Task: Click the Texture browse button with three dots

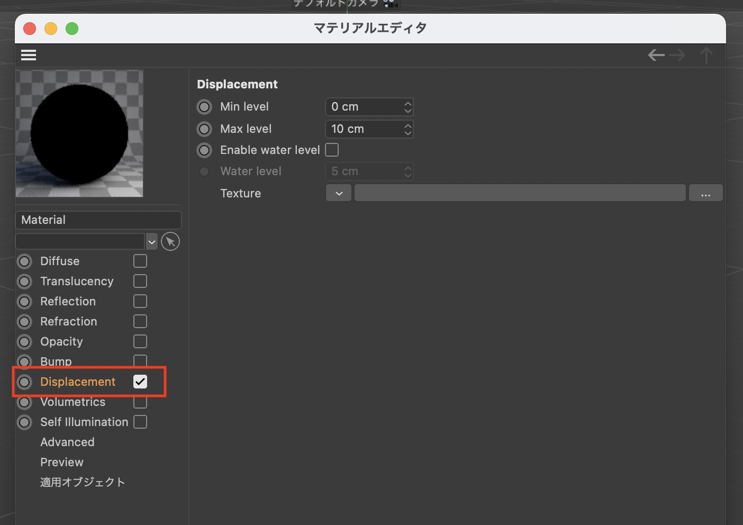Action: (705, 193)
